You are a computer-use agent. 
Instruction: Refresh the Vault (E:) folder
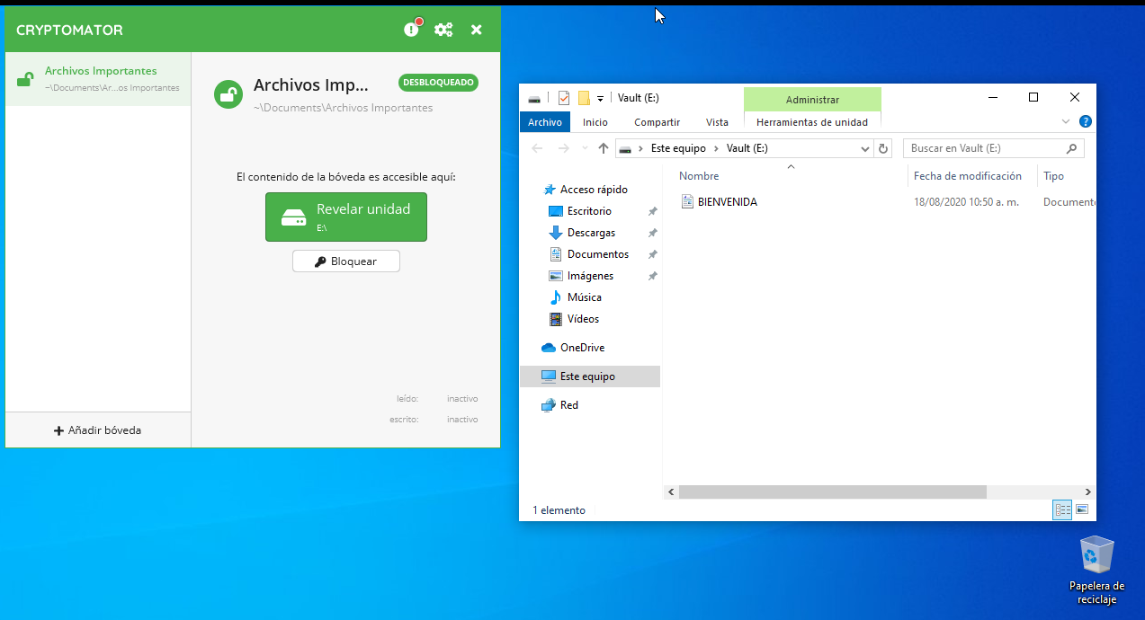pyautogui.click(x=883, y=148)
